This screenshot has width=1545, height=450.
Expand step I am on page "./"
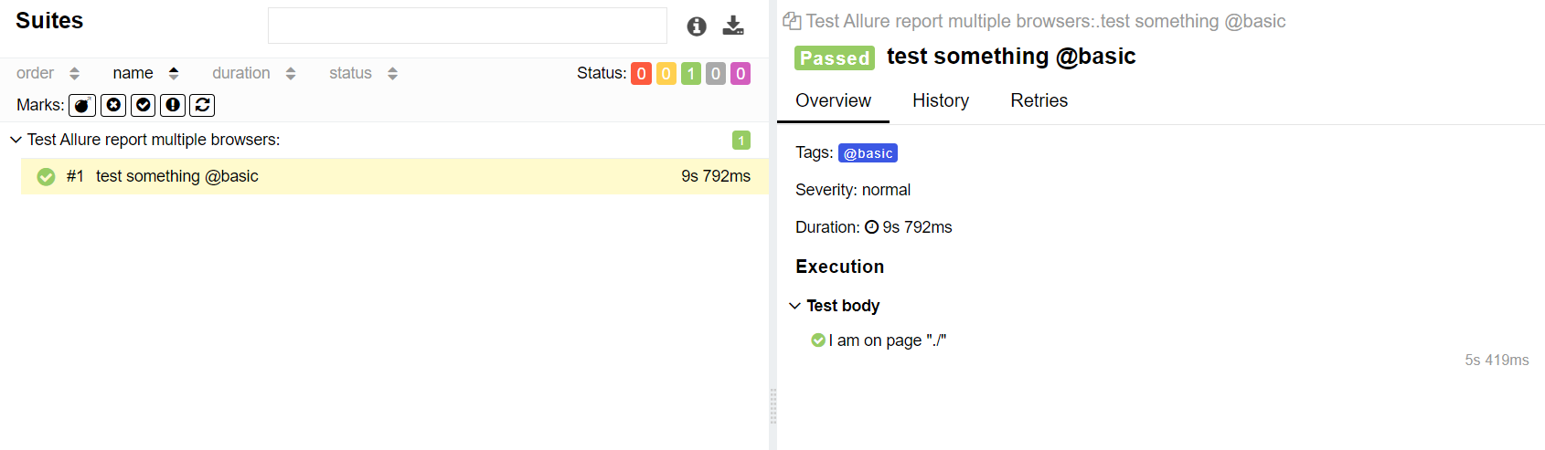pyautogui.click(x=887, y=340)
